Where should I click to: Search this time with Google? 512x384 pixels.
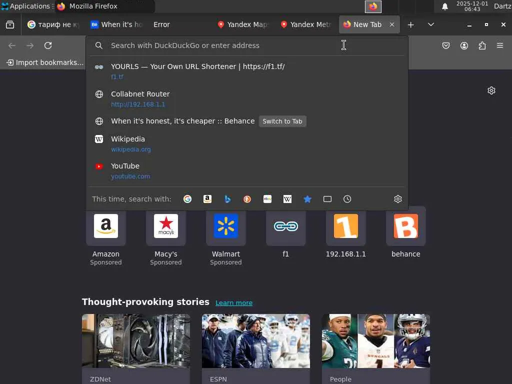[187, 199]
